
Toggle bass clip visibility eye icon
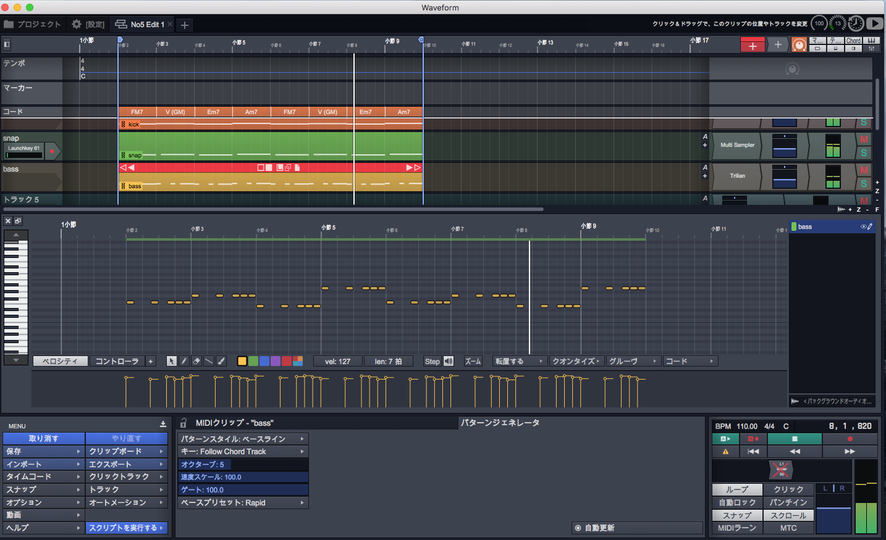point(863,226)
